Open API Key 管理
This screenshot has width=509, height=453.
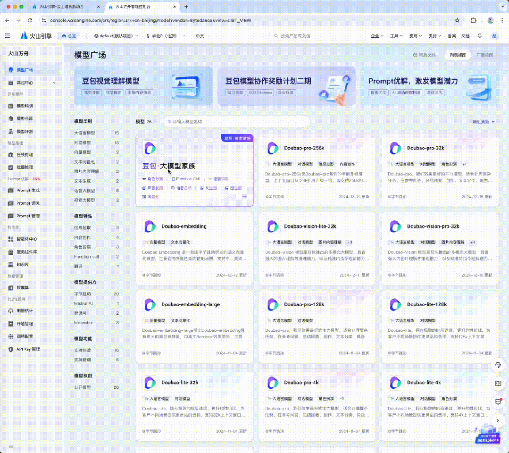(x=27, y=349)
